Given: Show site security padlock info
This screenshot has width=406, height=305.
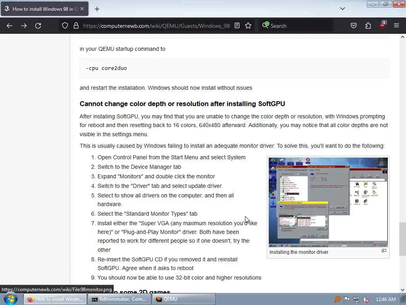Looking at the screenshot, I should pos(76,26).
